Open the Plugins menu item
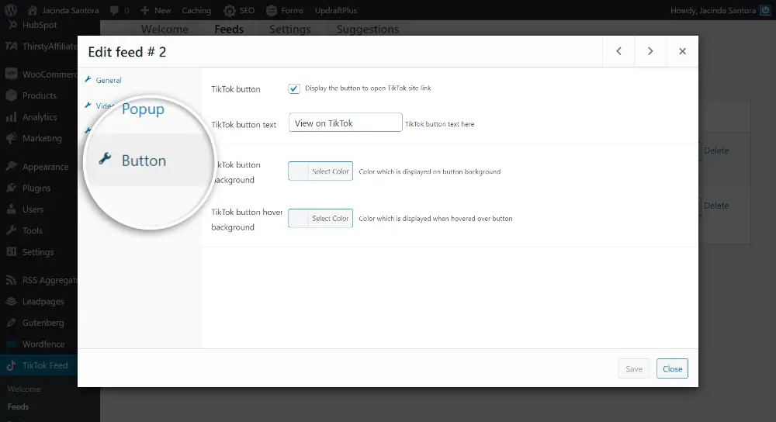This screenshot has width=776, height=422. (36, 188)
